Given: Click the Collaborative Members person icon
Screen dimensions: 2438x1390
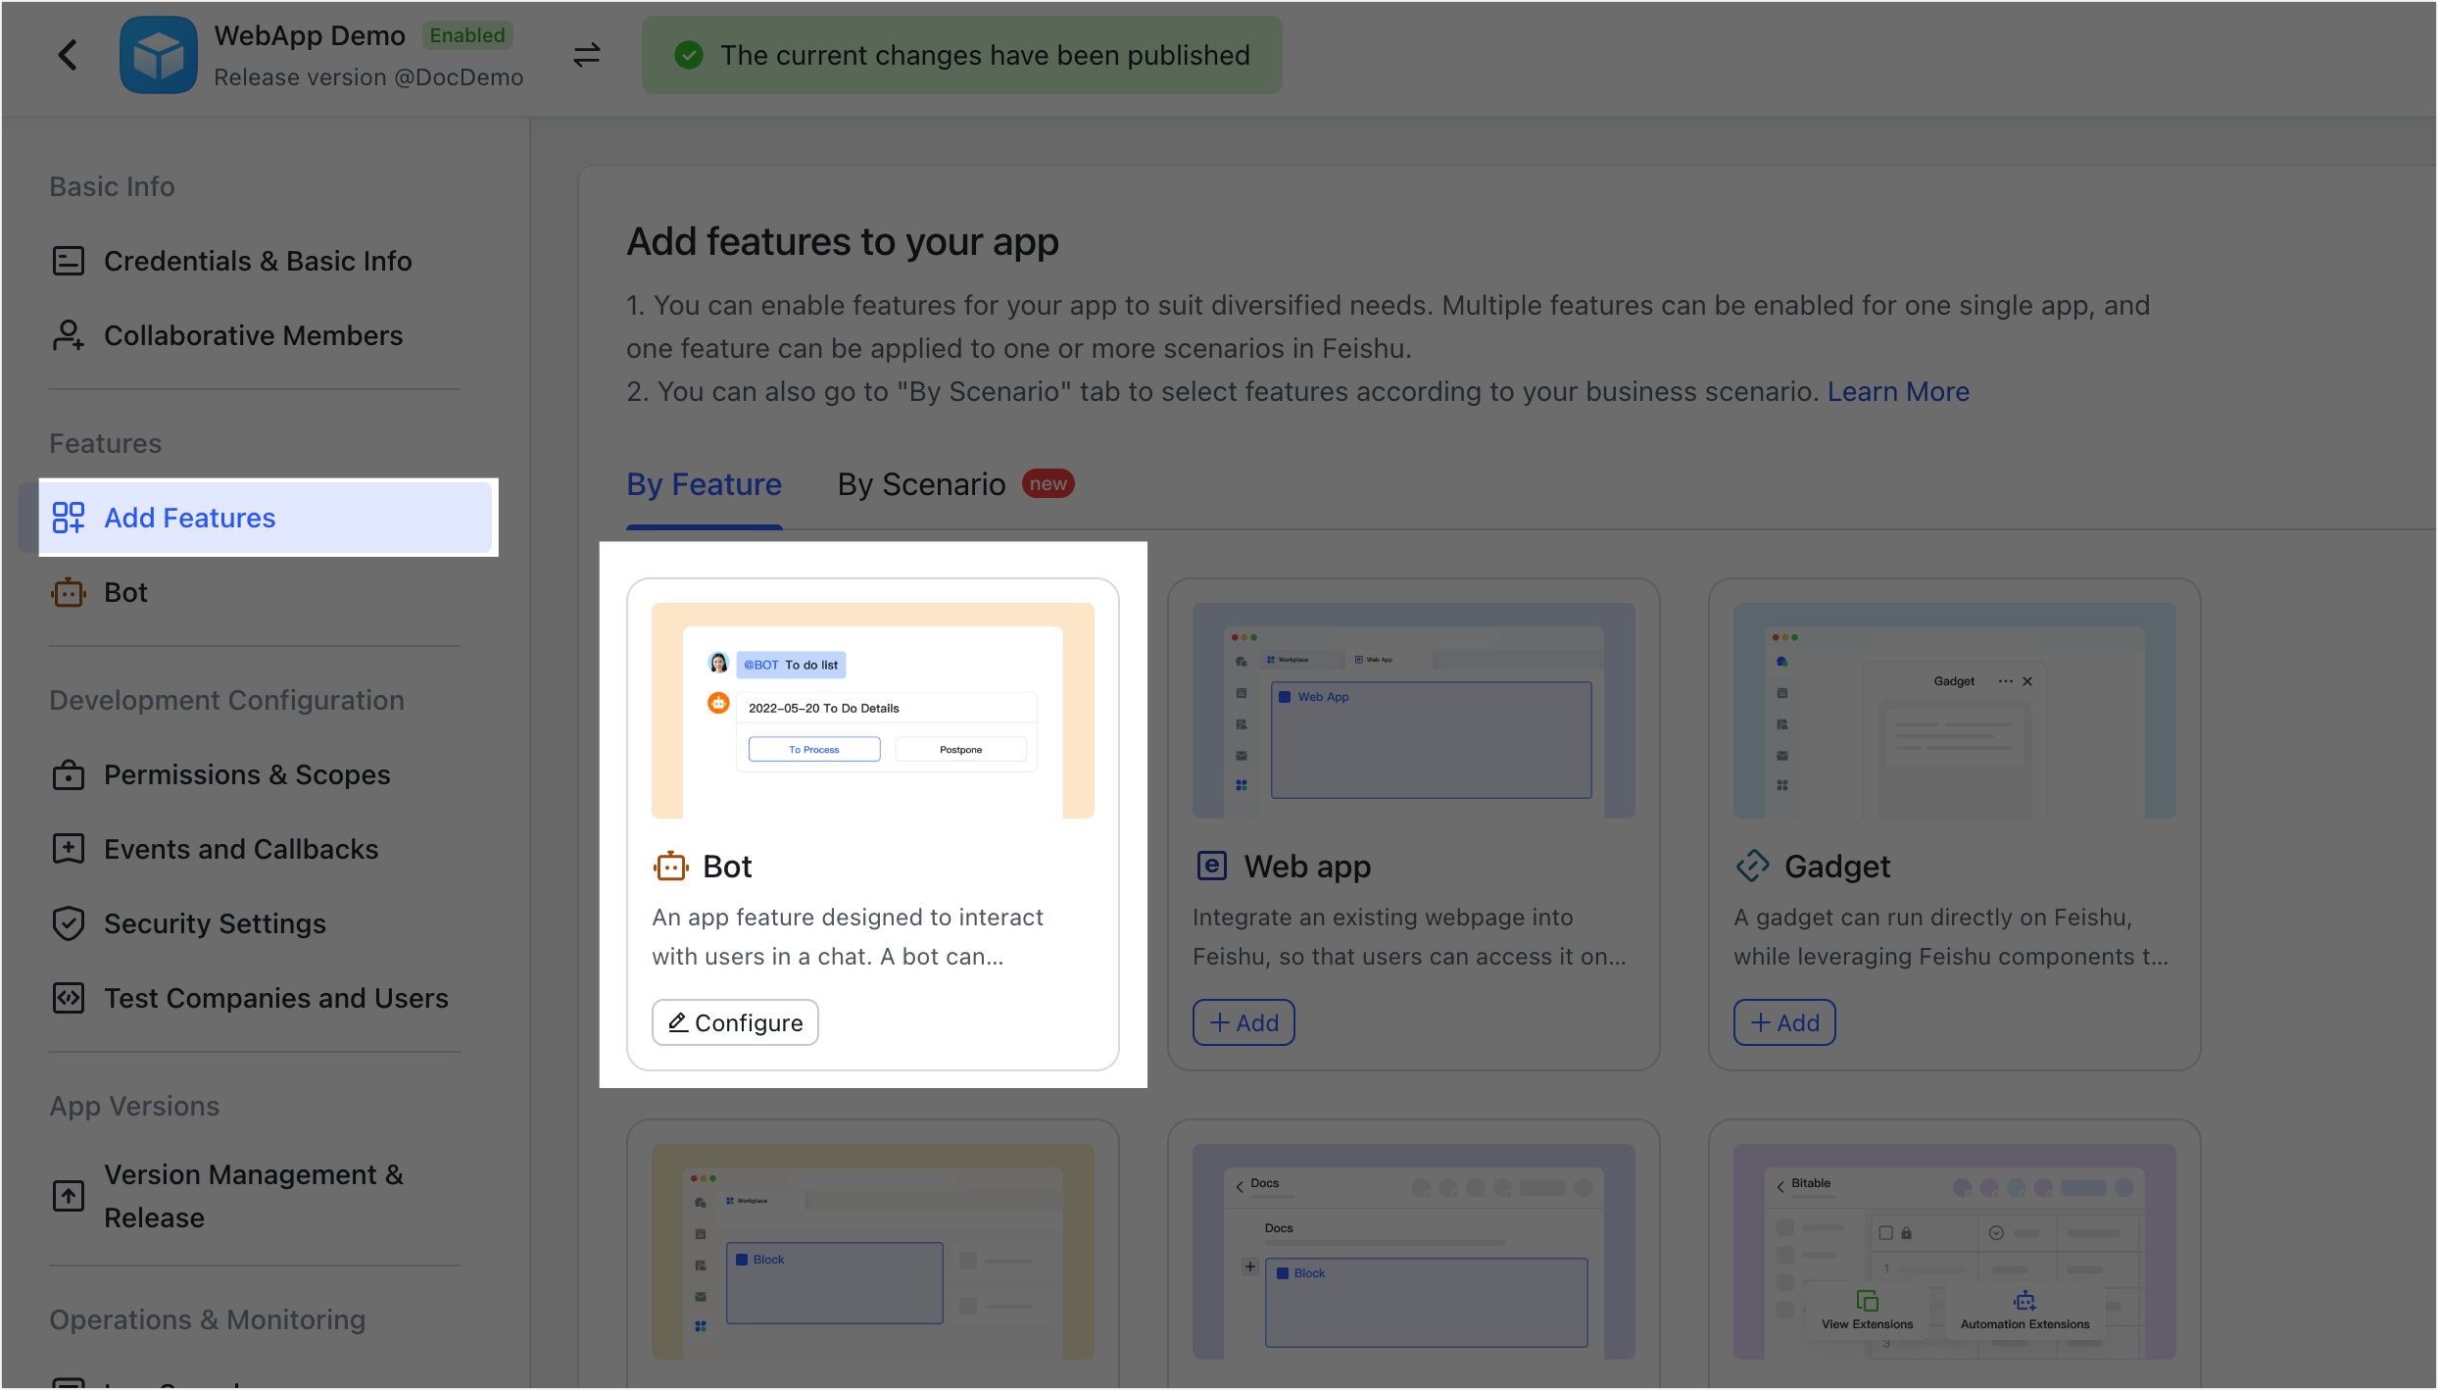Looking at the screenshot, I should 68,335.
